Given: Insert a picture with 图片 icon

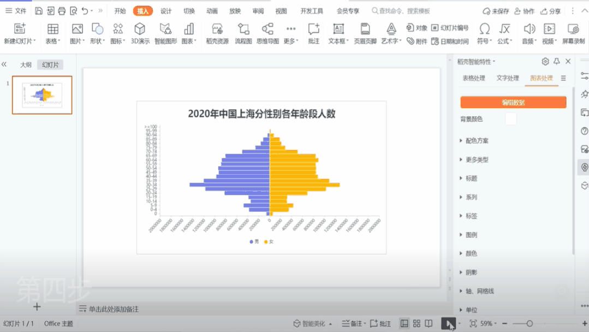Looking at the screenshot, I should click(x=77, y=29).
